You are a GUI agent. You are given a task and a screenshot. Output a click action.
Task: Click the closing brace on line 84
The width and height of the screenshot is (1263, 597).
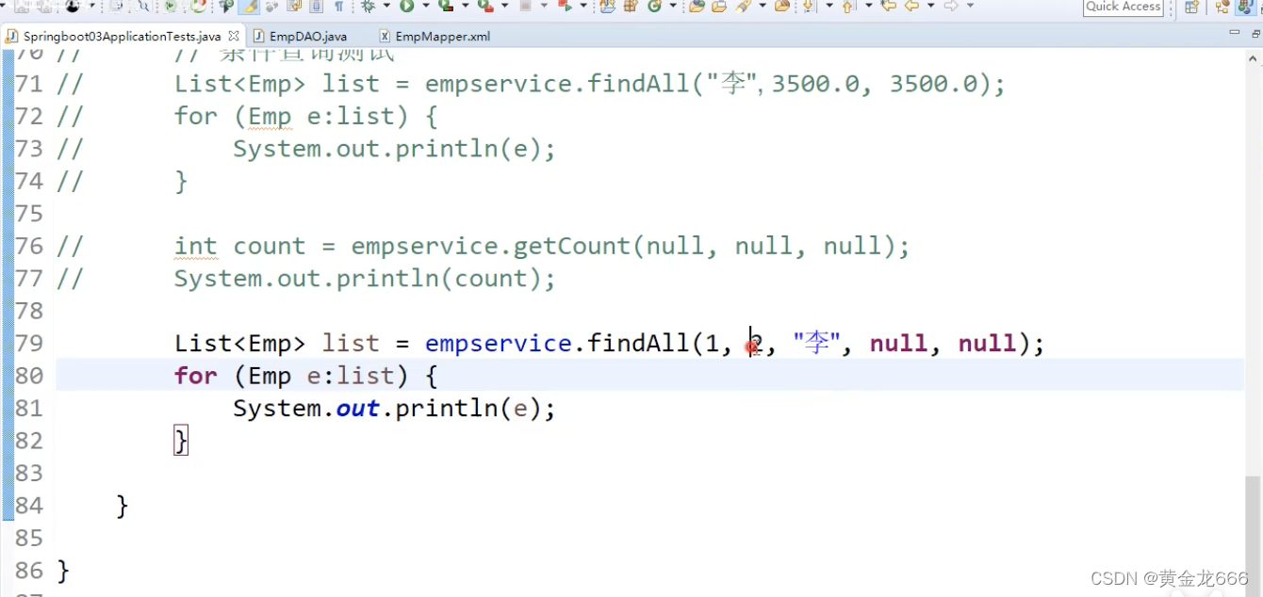pos(123,506)
